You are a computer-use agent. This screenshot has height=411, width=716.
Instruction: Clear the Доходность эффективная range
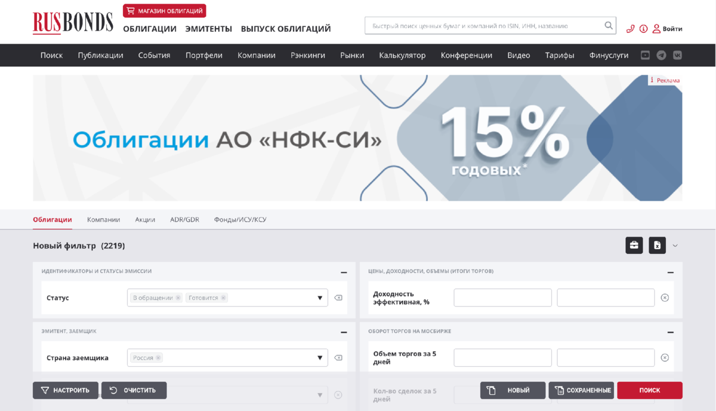point(665,297)
